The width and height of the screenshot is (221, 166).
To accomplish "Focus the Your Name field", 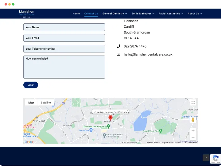I will click(64, 27).
